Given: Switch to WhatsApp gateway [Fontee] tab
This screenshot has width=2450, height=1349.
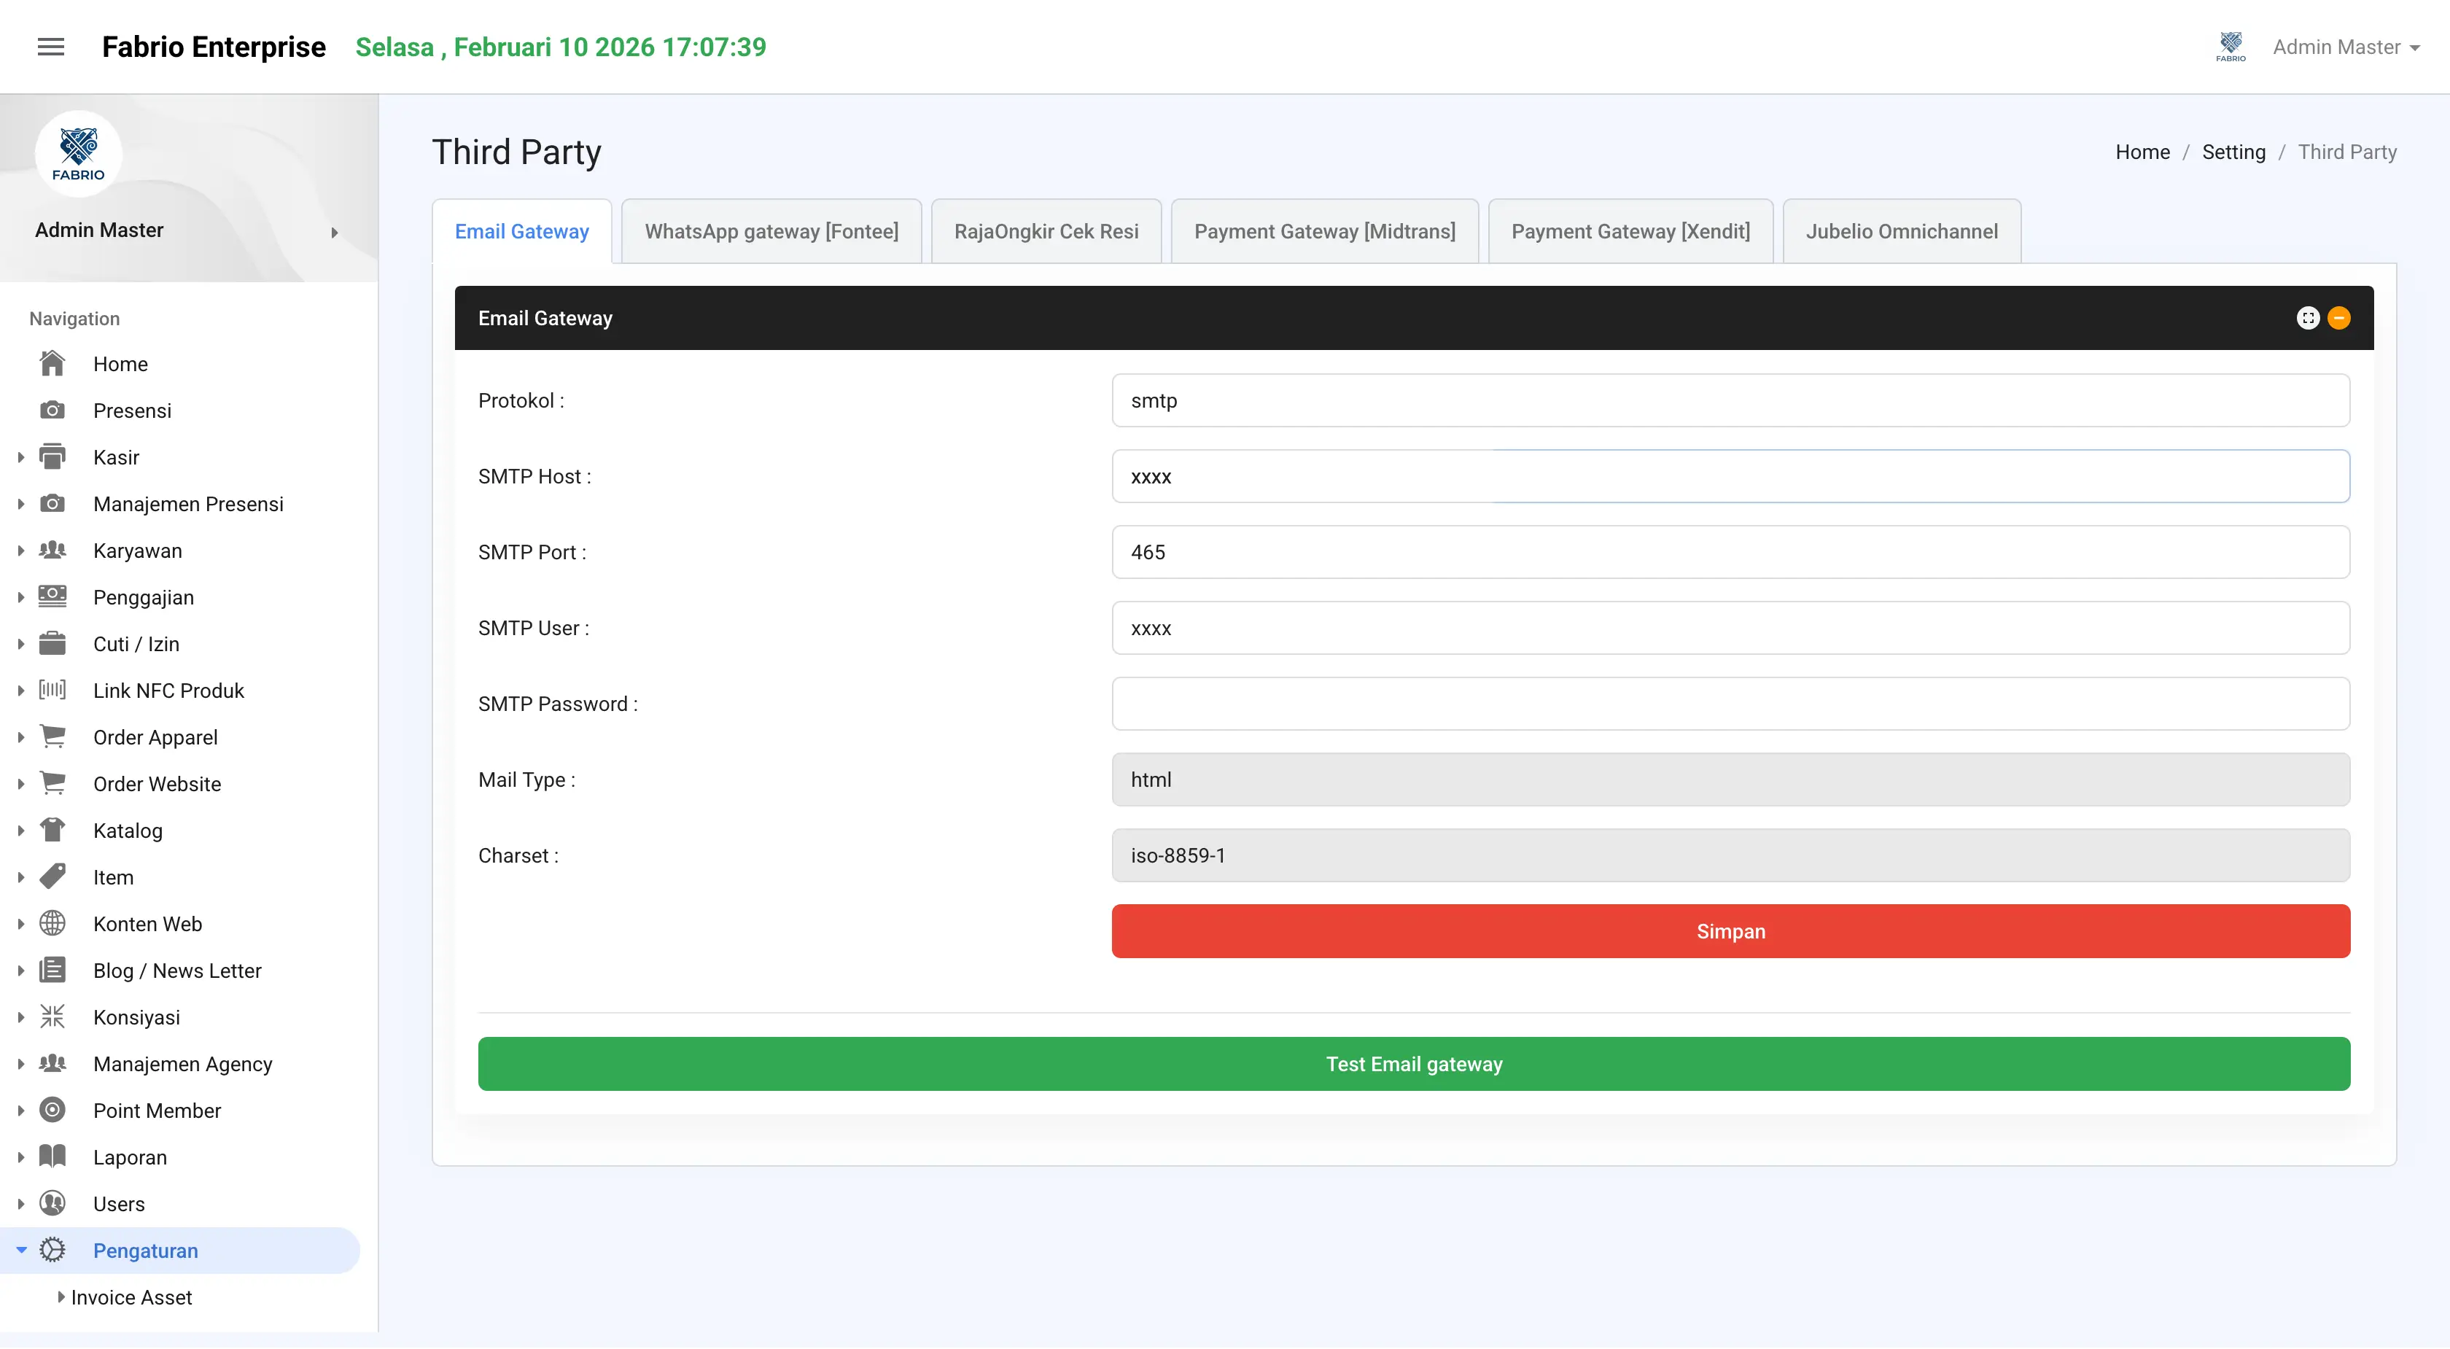Looking at the screenshot, I should coord(771,231).
